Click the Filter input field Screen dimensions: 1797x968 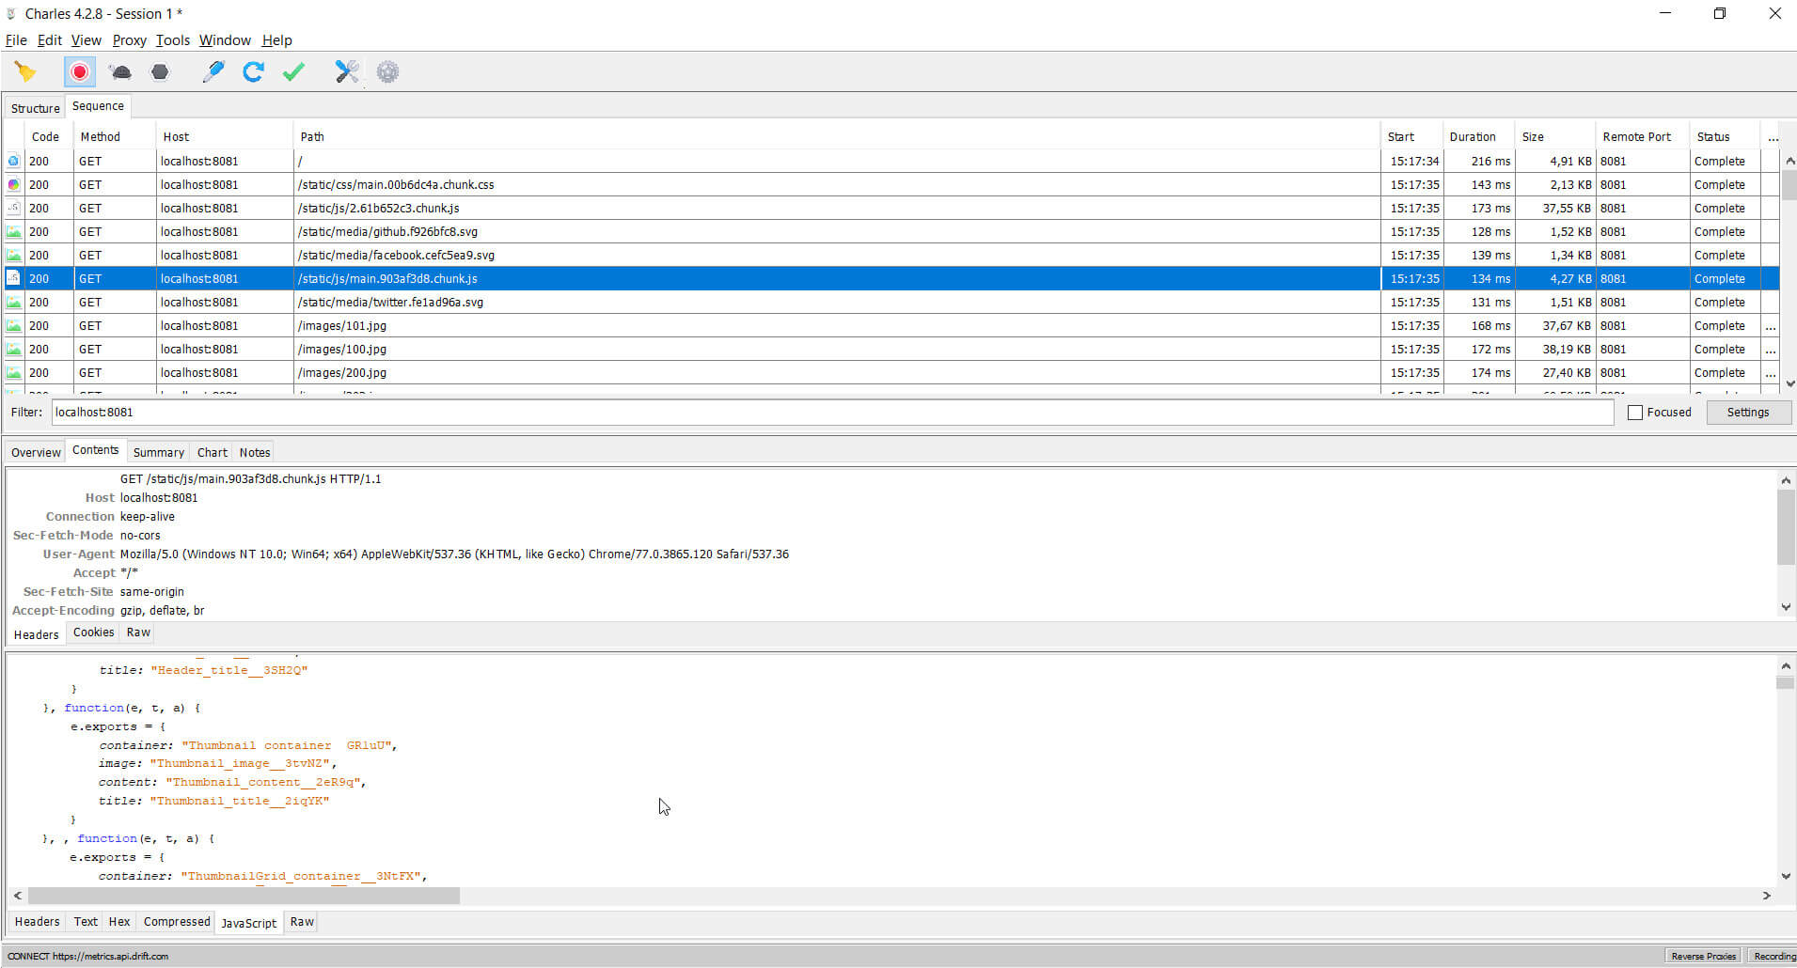point(832,413)
